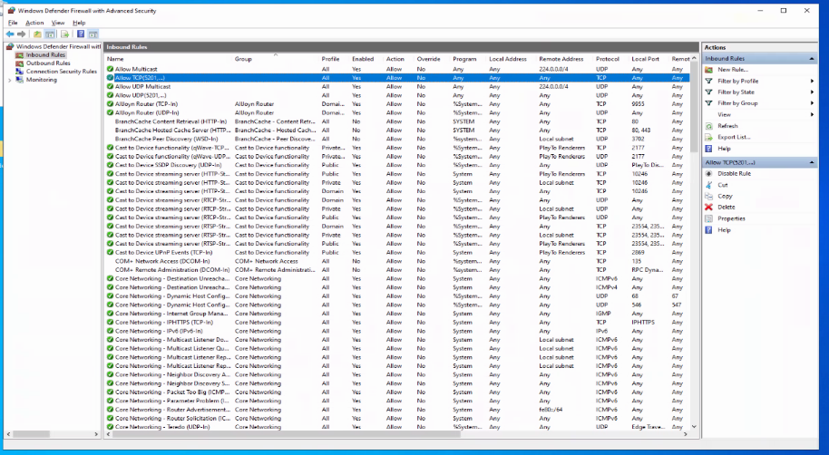Open Connection Security Rules tree node

[x=62, y=72]
